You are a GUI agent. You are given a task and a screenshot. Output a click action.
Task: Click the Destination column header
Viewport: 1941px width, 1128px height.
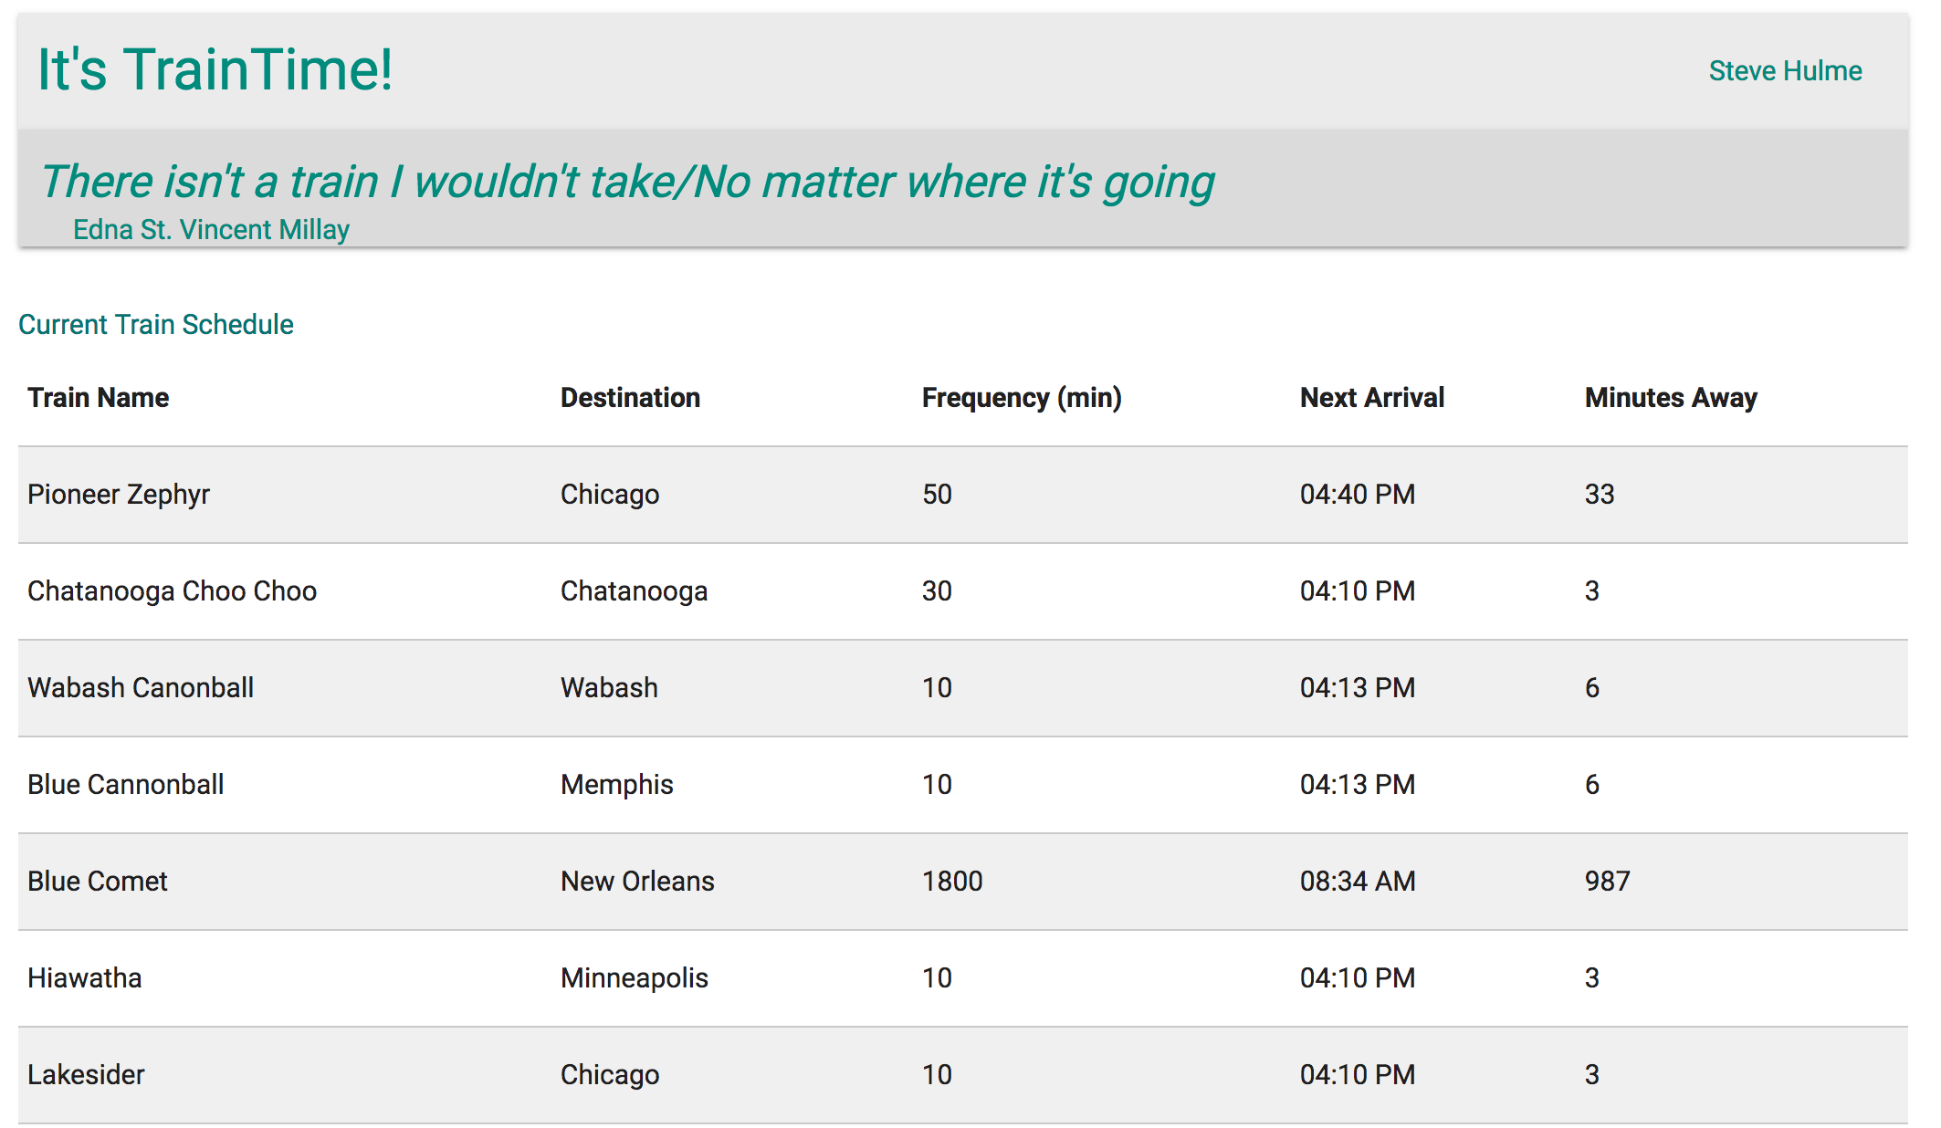[630, 398]
